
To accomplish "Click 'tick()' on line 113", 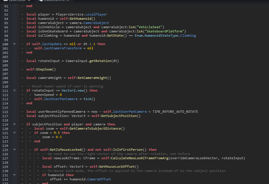I will point(89,99).
